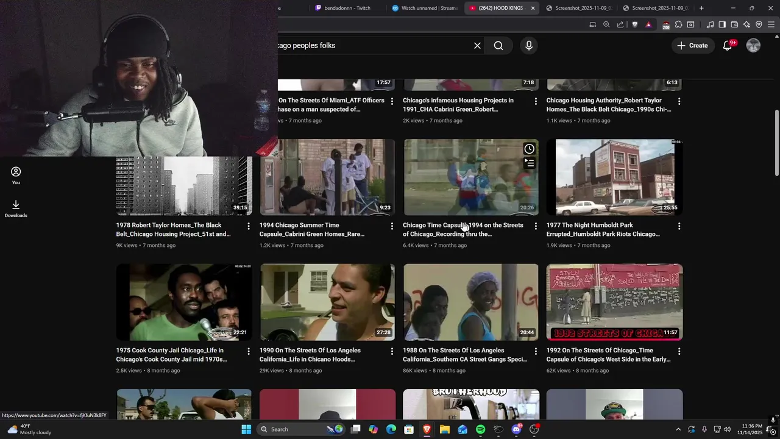Open a new browser tab

701,8
